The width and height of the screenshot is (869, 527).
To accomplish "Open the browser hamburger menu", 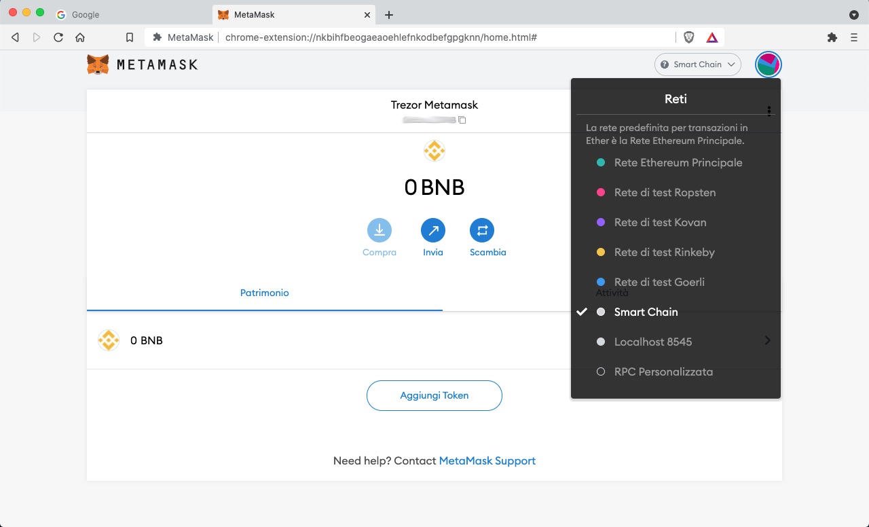I will pos(854,37).
